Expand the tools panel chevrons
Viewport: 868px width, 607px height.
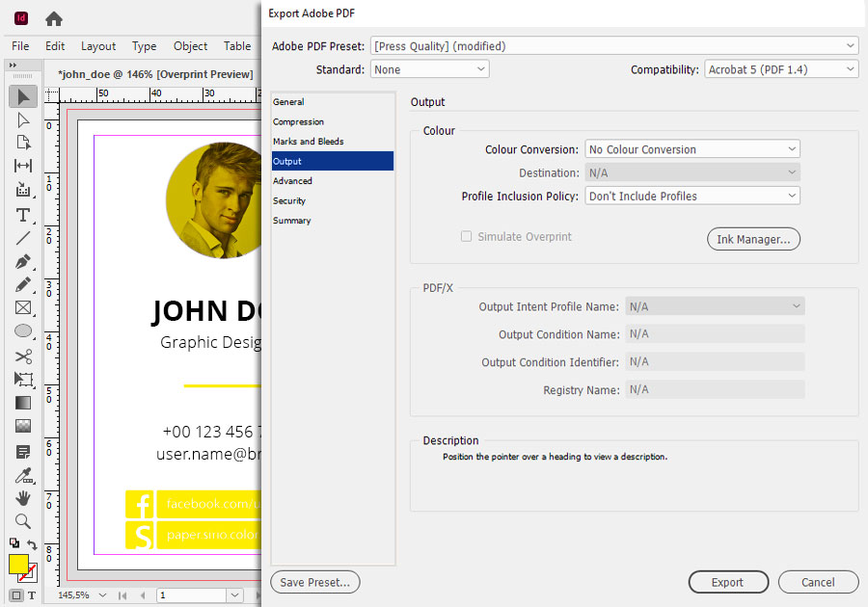tap(14, 65)
